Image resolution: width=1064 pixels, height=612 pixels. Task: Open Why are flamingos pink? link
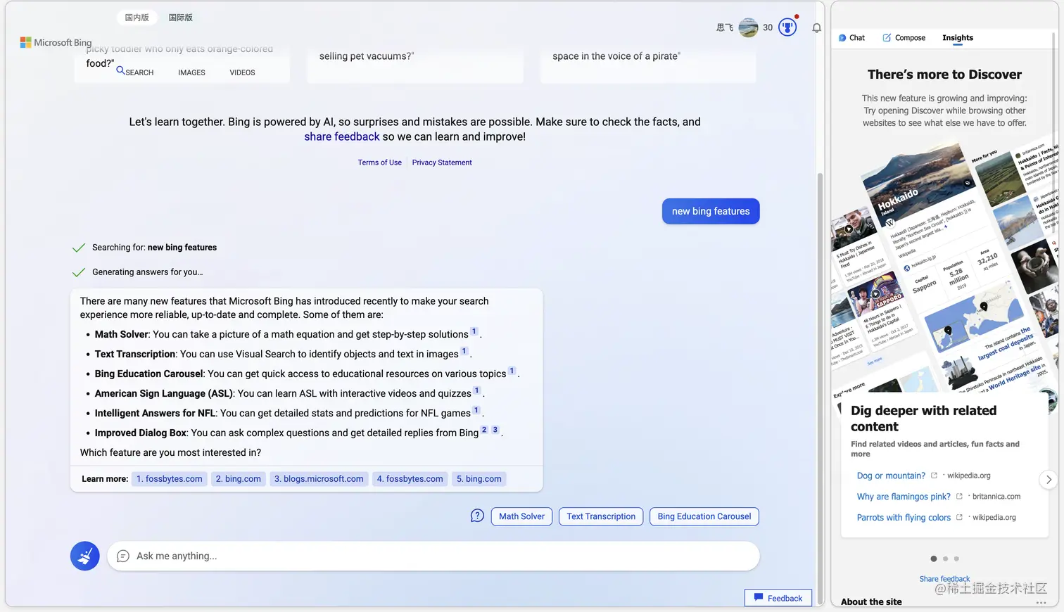[904, 497]
